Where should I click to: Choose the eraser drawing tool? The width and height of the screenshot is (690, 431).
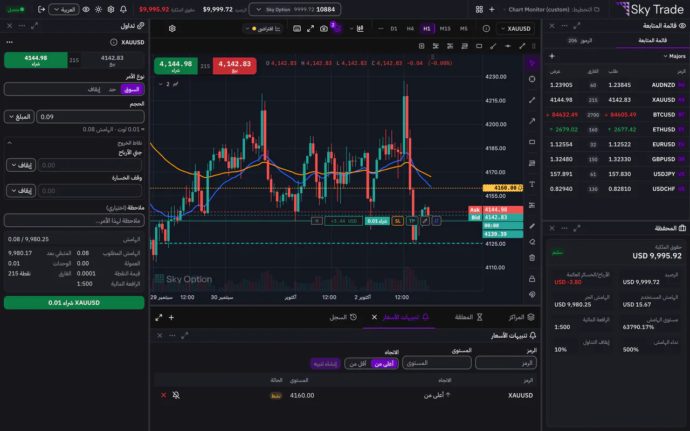pos(532,242)
